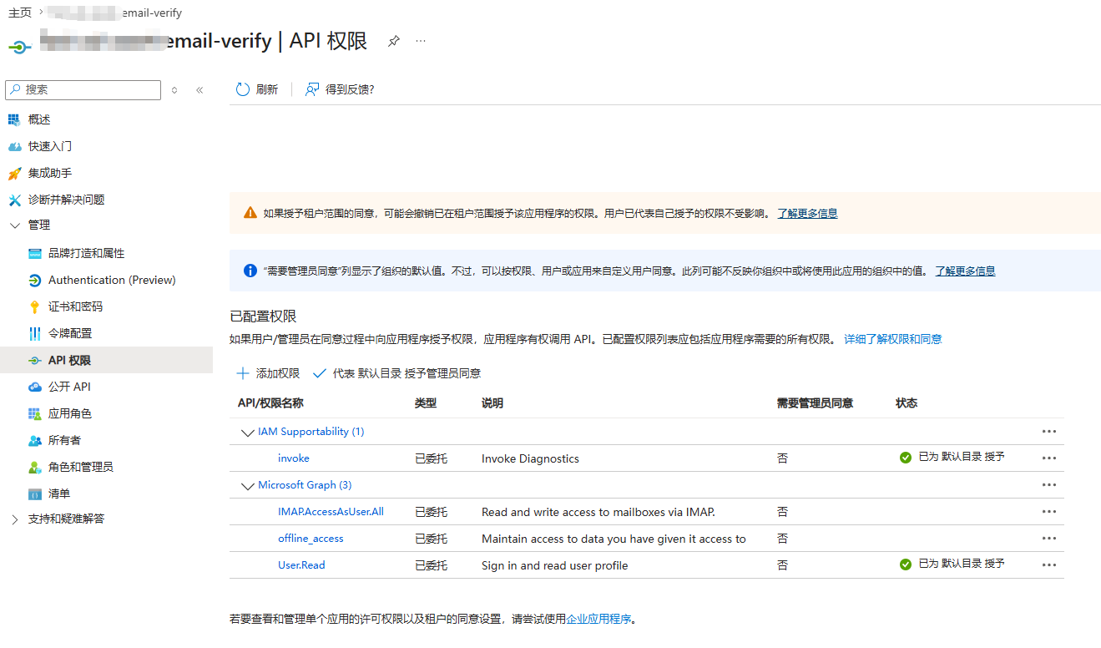The image size is (1101, 648).
Task: Click the 集成助手 rocket icon
Action: pos(13,173)
